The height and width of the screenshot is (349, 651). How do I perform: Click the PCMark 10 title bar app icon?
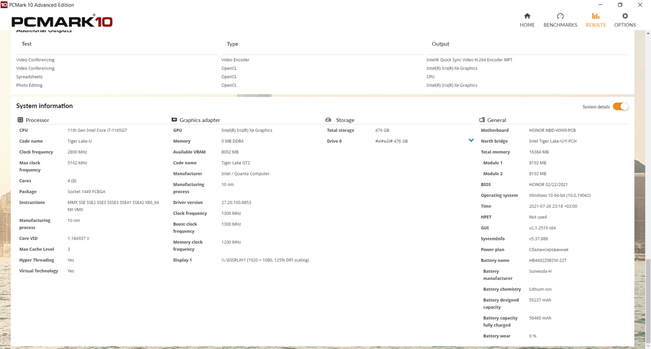pos(4,5)
